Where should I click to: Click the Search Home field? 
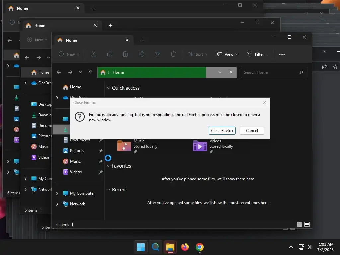tap(274, 72)
